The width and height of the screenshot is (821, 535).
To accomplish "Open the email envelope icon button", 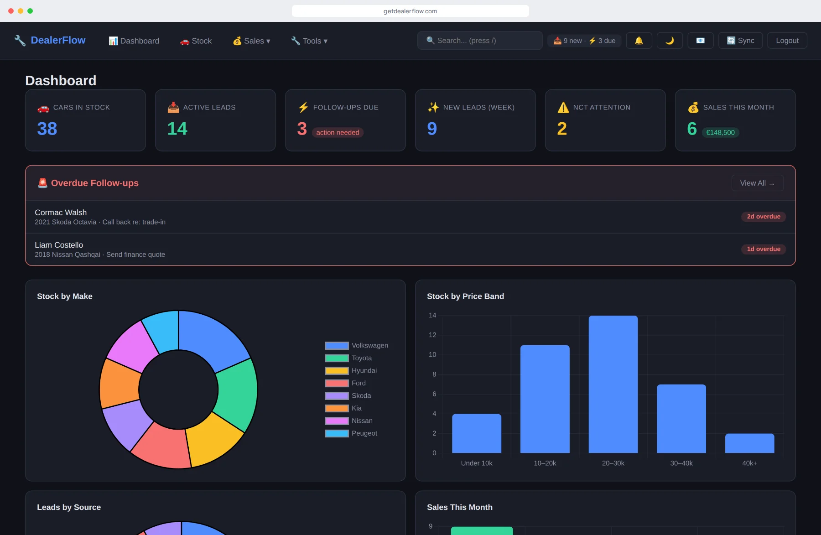I will pyautogui.click(x=701, y=41).
